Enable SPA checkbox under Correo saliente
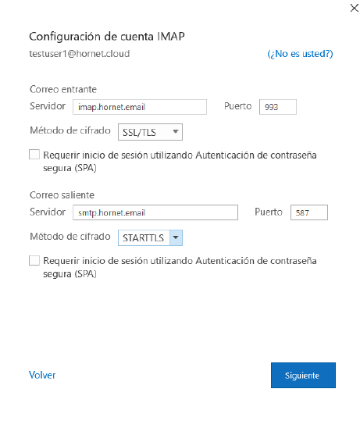This screenshot has height=421, width=360. tap(34, 260)
